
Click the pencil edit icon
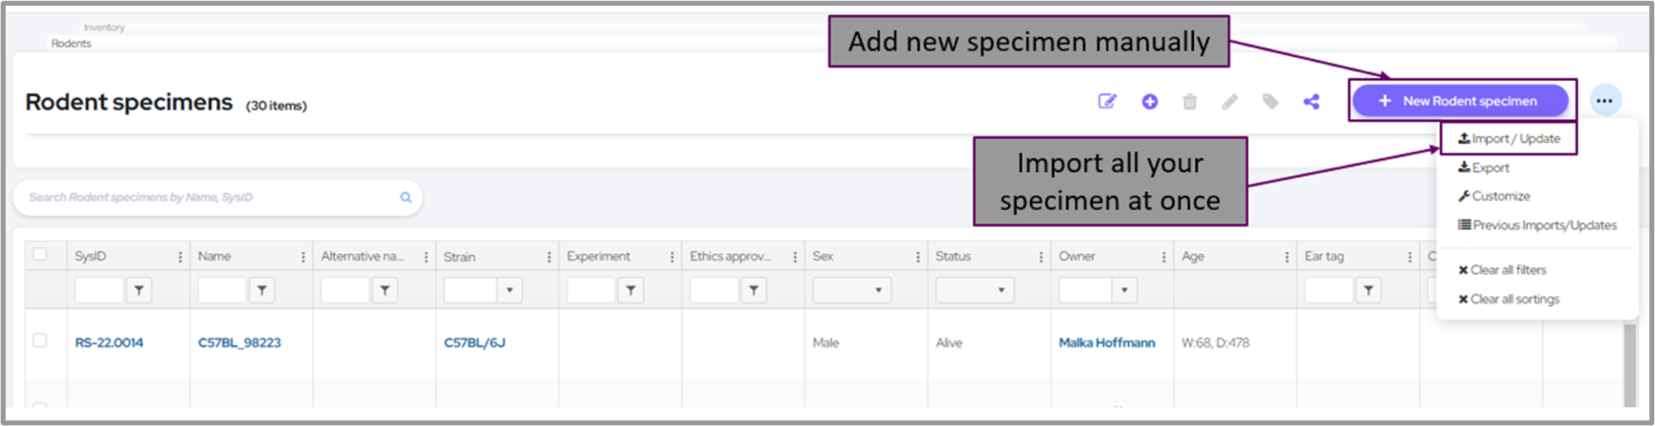coord(1230,102)
